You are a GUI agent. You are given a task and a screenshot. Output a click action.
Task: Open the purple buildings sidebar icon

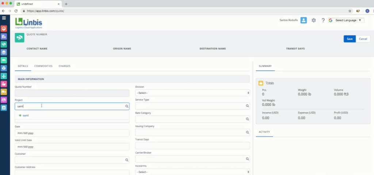[4, 37]
